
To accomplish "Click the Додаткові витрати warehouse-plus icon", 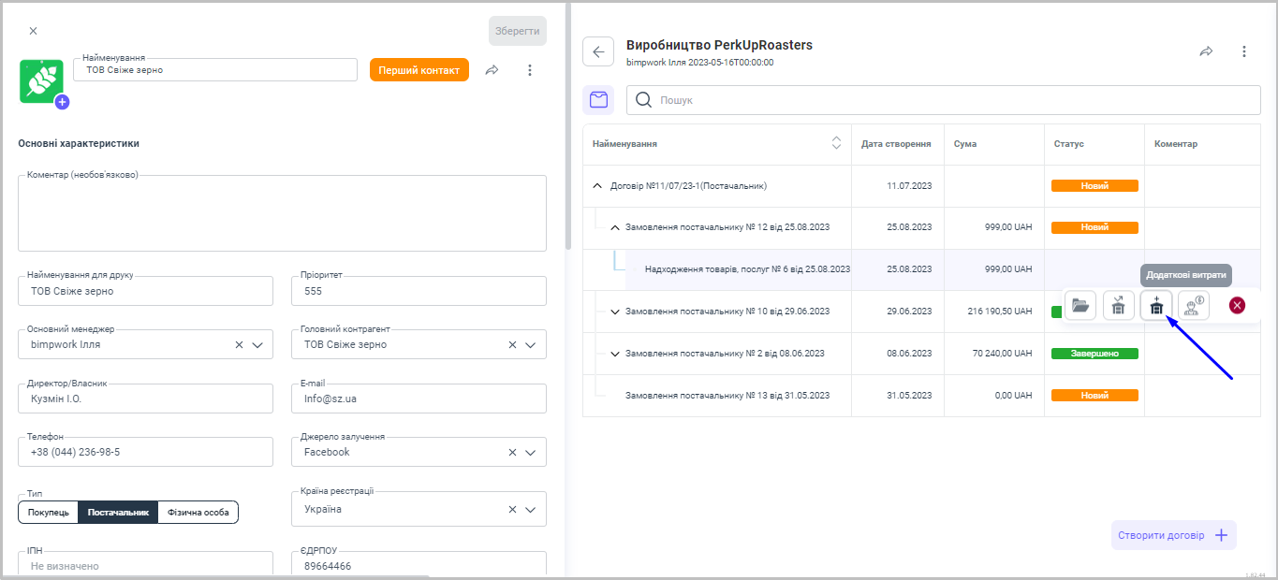I will tap(1156, 305).
